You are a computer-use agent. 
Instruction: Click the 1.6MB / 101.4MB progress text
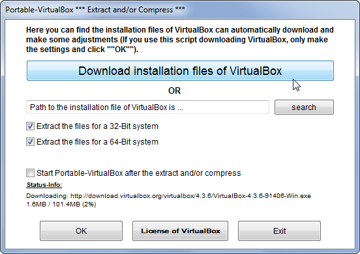[x=61, y=205]
